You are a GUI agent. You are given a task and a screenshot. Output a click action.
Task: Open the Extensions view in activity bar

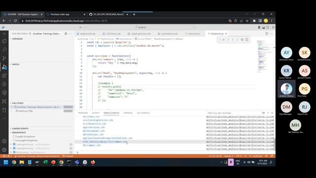coord(4,76)
